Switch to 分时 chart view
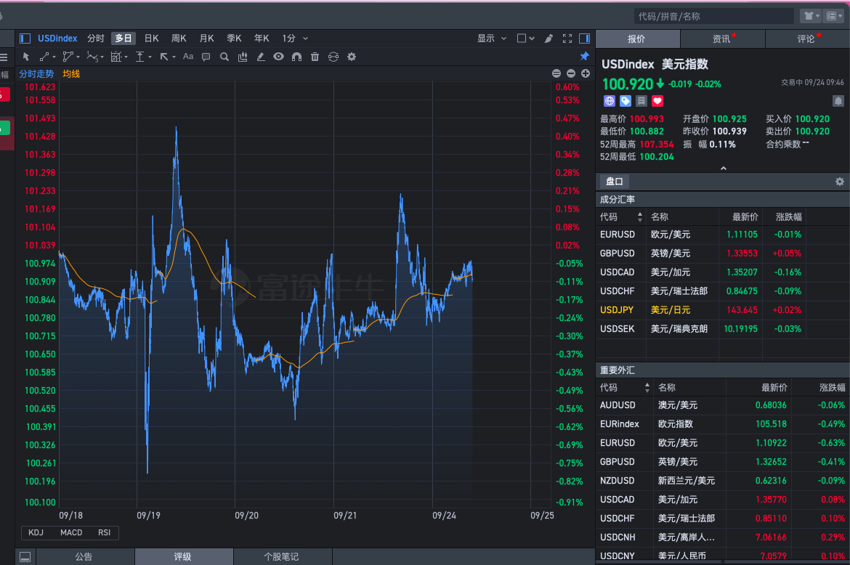 tap(95, 38)
